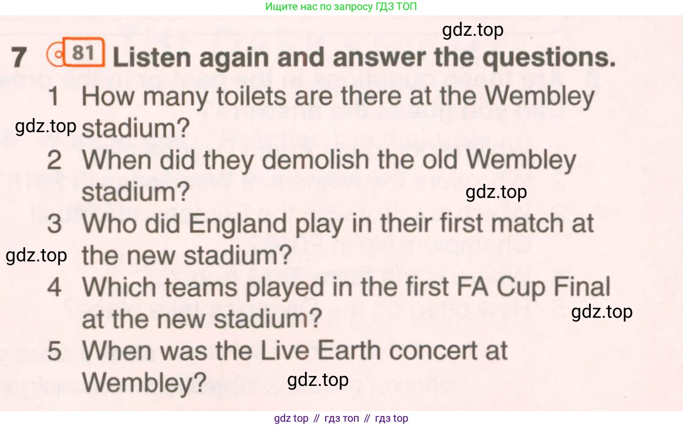Select question 2 about demolishing old Wembley
This screenshot has width=683, height=427.
(x=312, y=176)
